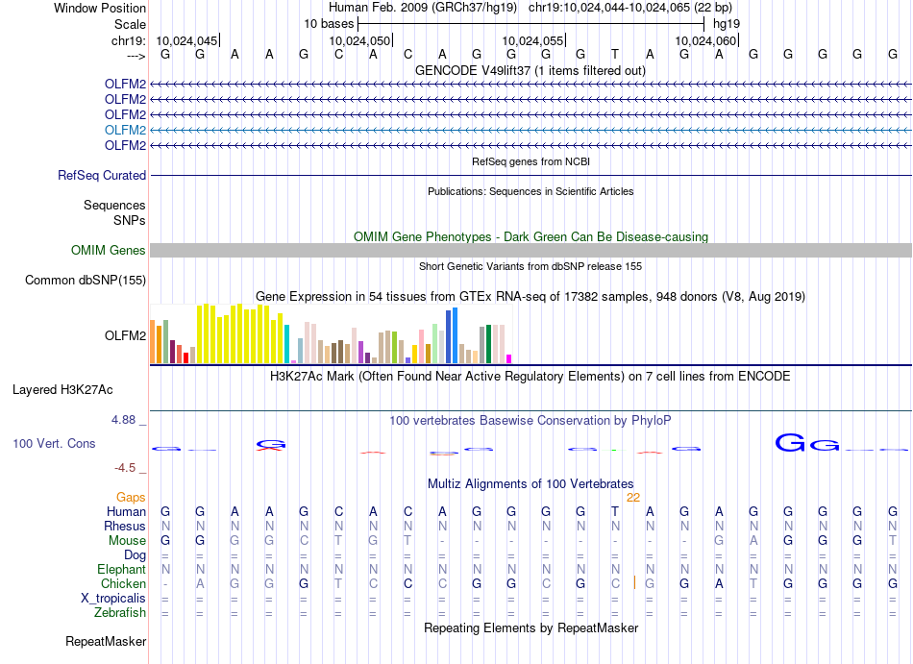Click the chr19: ruler label
The width and height of the screenshot is (913, 664).
pyautogui.click(x=129, y=40)
